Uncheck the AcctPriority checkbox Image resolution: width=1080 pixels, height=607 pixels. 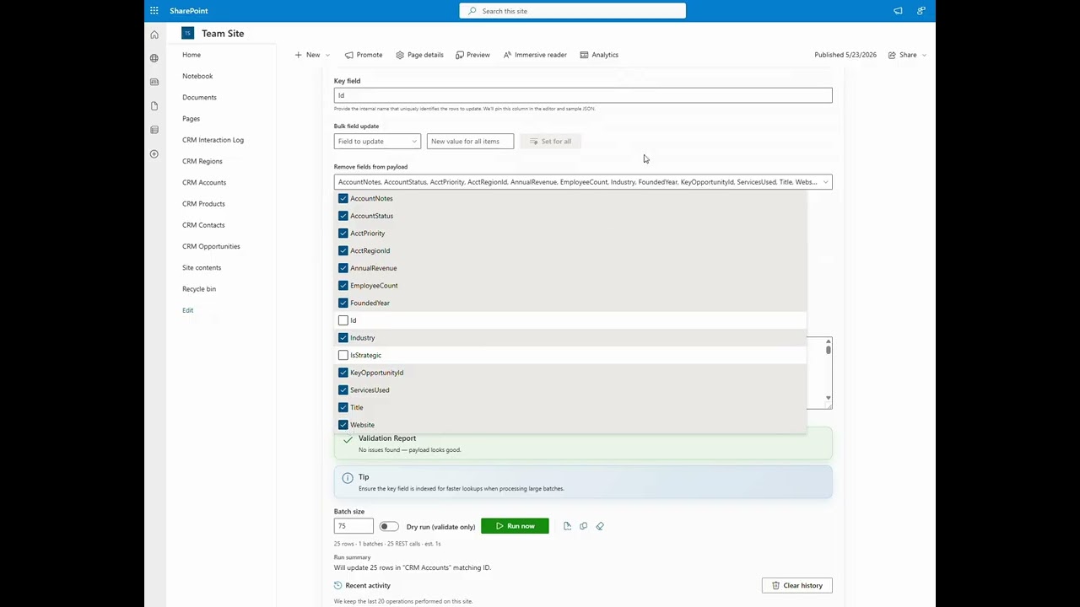pos(343,233)
